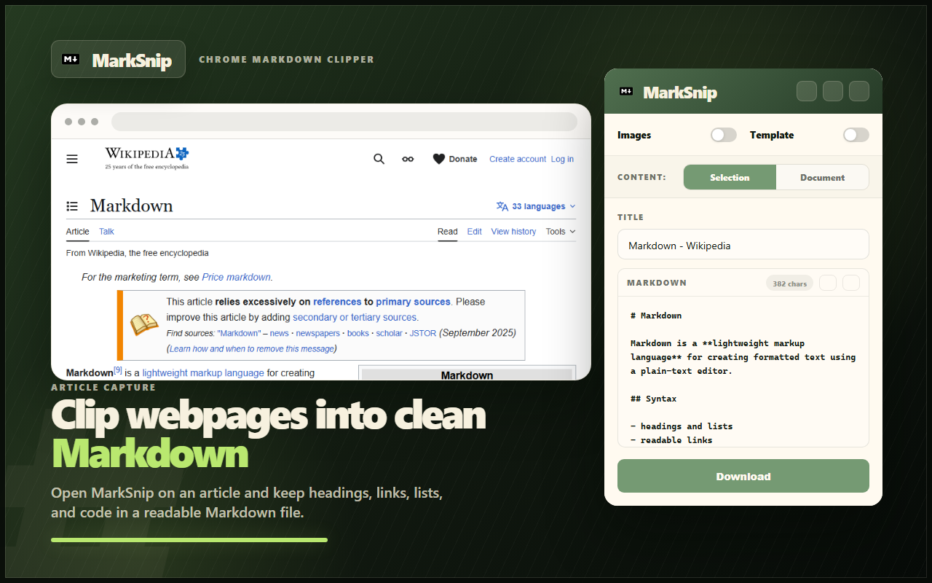Open the references link in the notice
Screen dimensions: 932x583
pos(337,302)
